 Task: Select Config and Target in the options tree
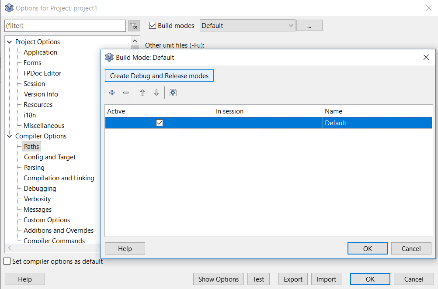point(50,157)
